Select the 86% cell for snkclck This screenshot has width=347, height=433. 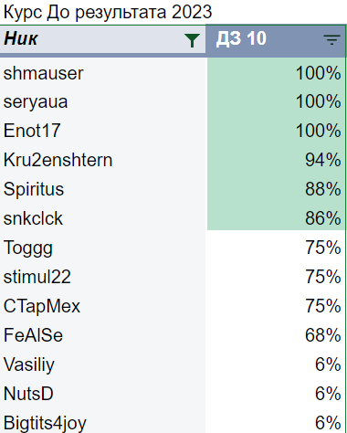[276, 218]
